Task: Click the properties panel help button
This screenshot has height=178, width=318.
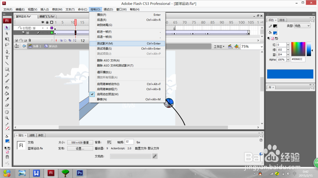Action: coord(261,140)
